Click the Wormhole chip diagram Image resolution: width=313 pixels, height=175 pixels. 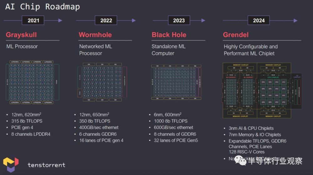point(102,82)
